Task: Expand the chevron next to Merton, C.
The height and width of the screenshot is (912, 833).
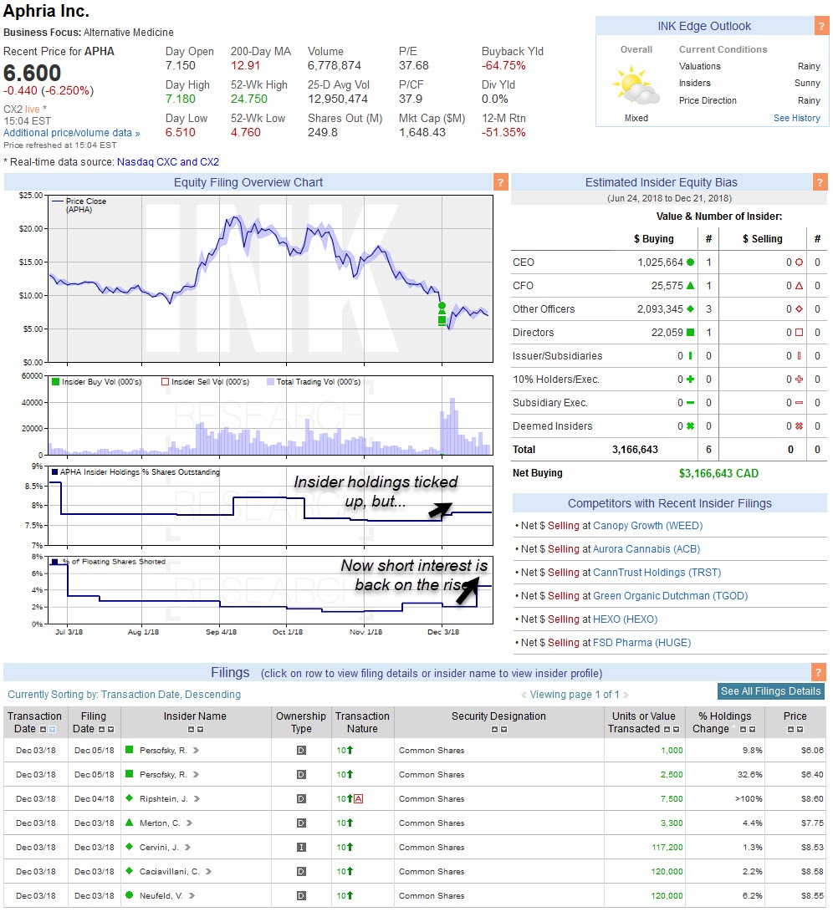Action: (x=189, y=823)
